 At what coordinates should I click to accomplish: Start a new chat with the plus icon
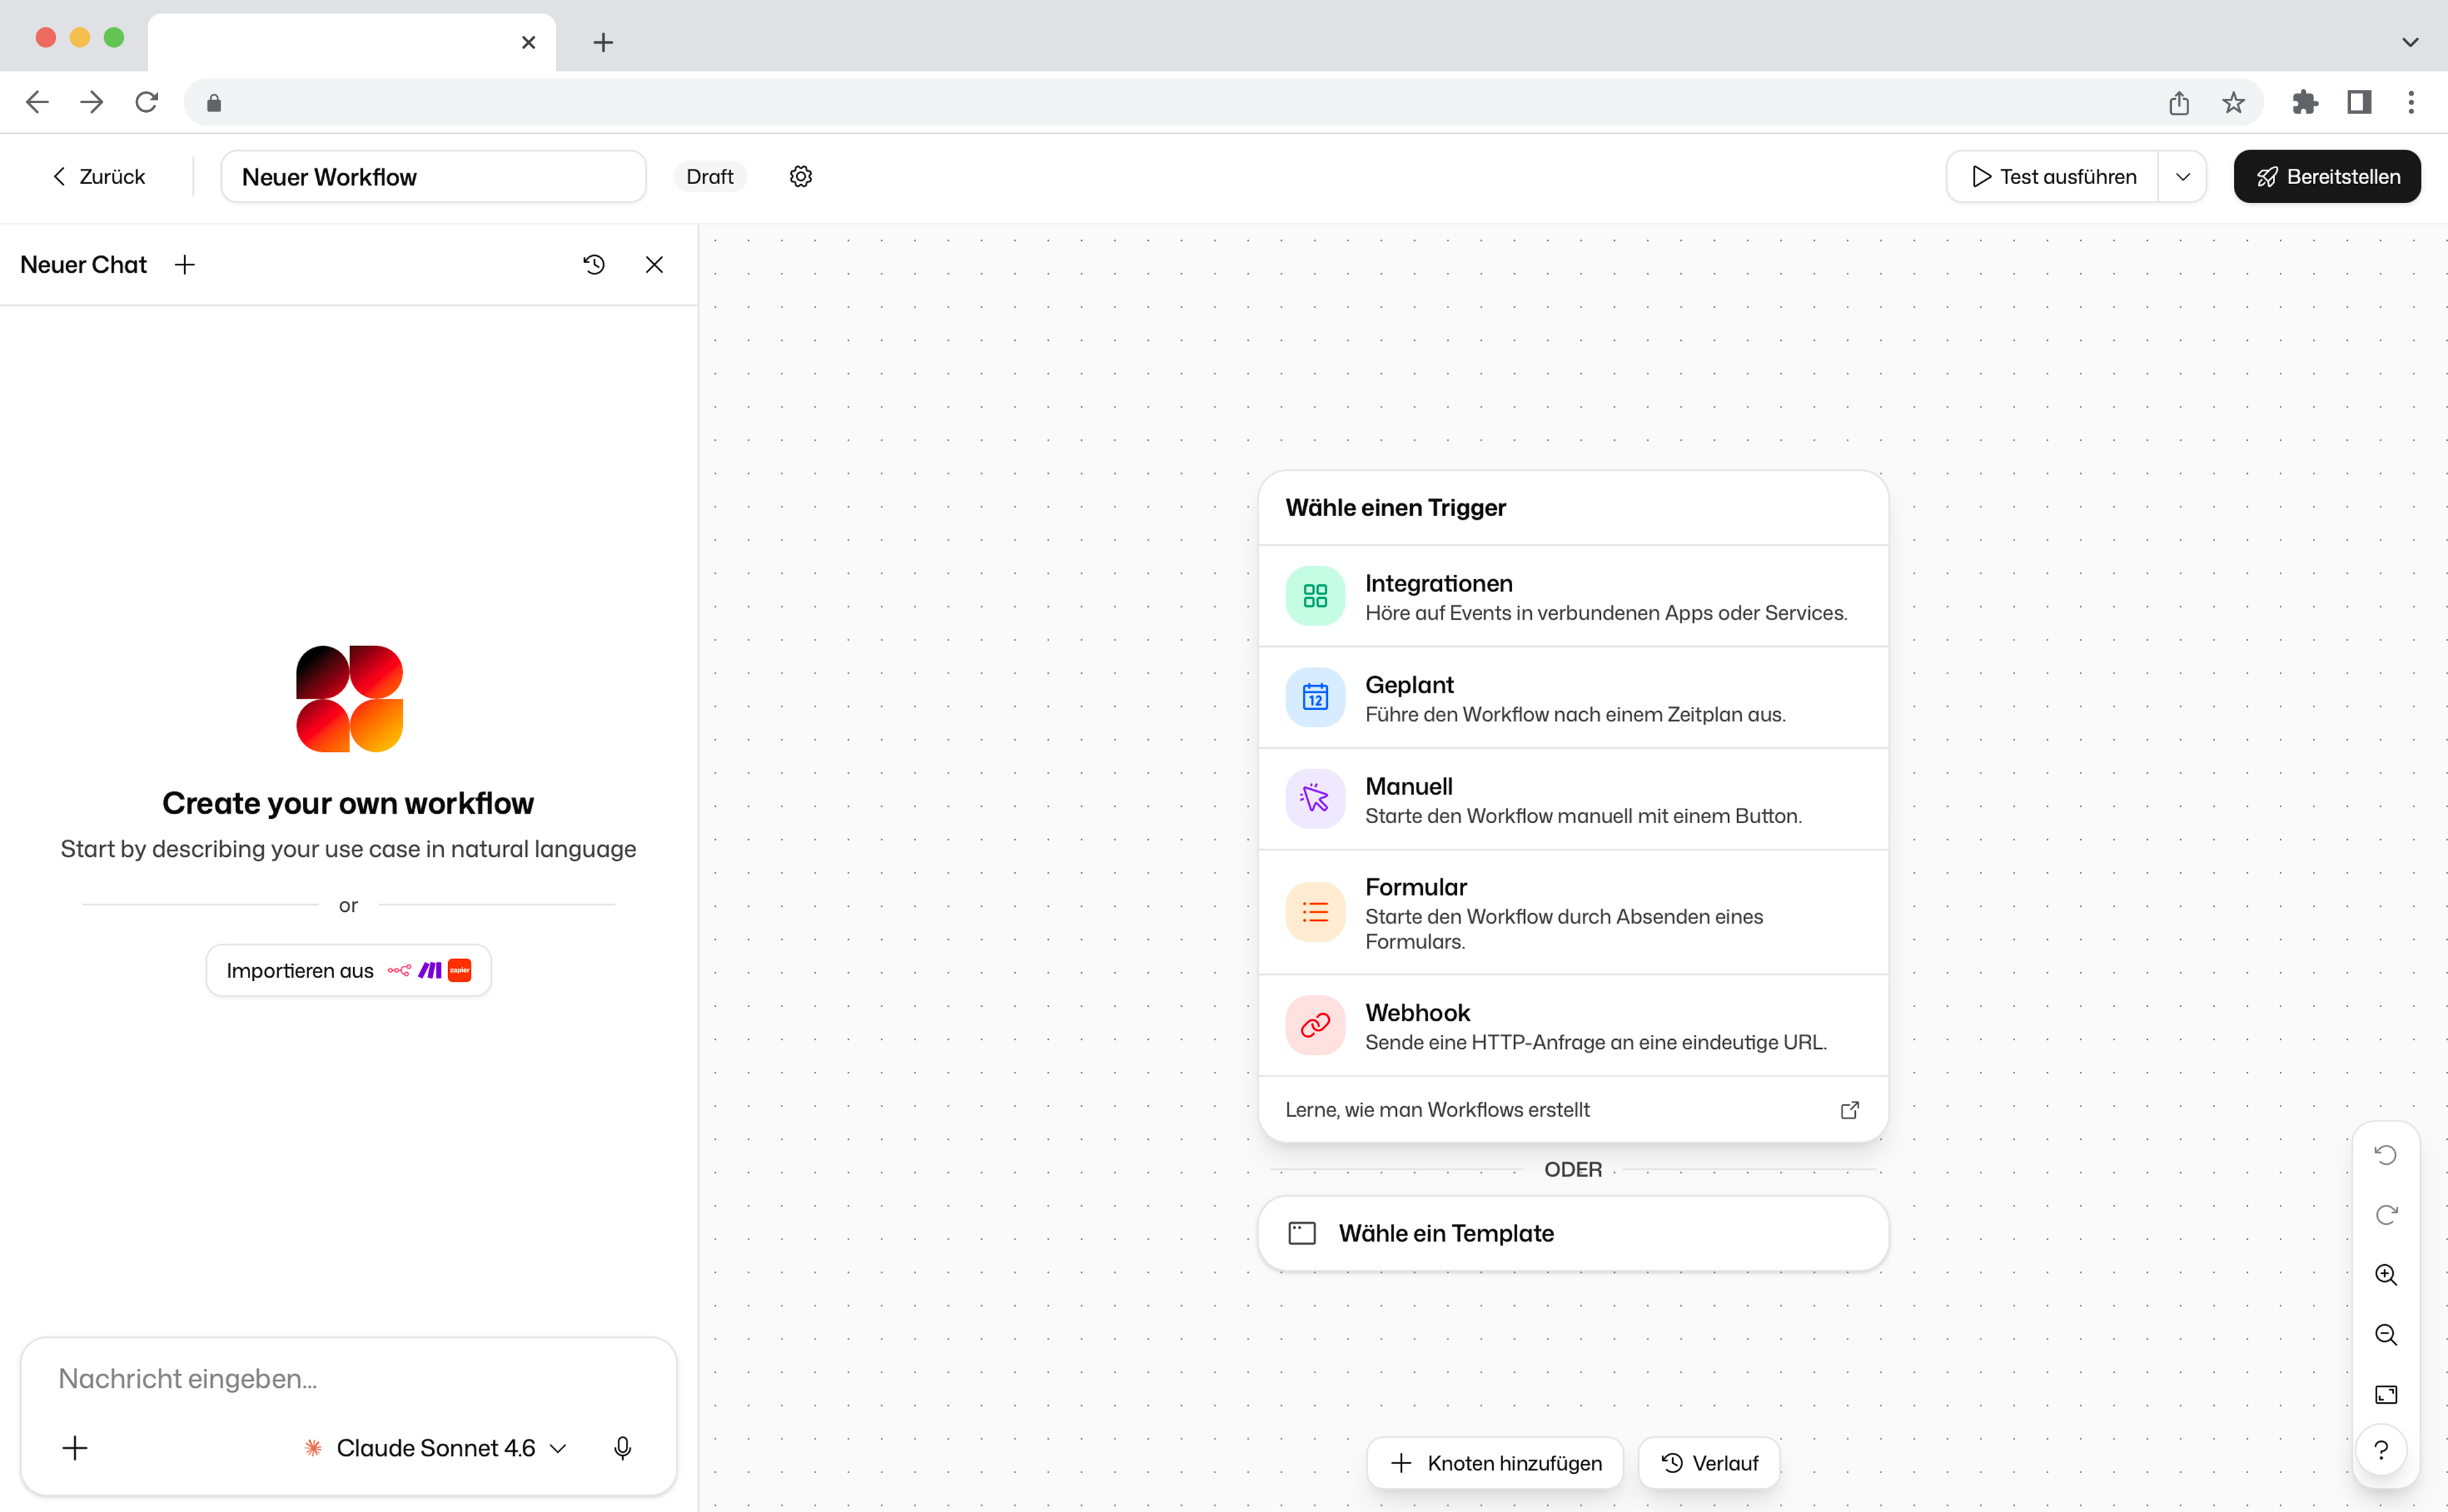pos(184,264)
